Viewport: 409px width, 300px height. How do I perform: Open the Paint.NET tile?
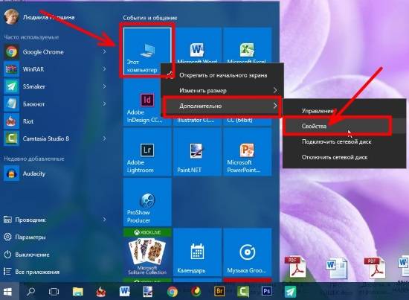point(197,152)
